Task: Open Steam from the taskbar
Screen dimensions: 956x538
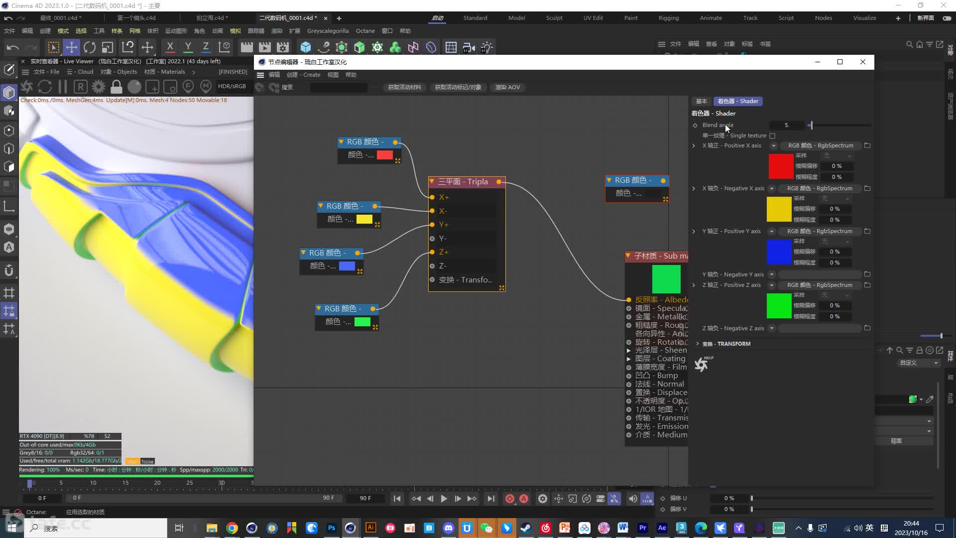Action: click(526, 528)
